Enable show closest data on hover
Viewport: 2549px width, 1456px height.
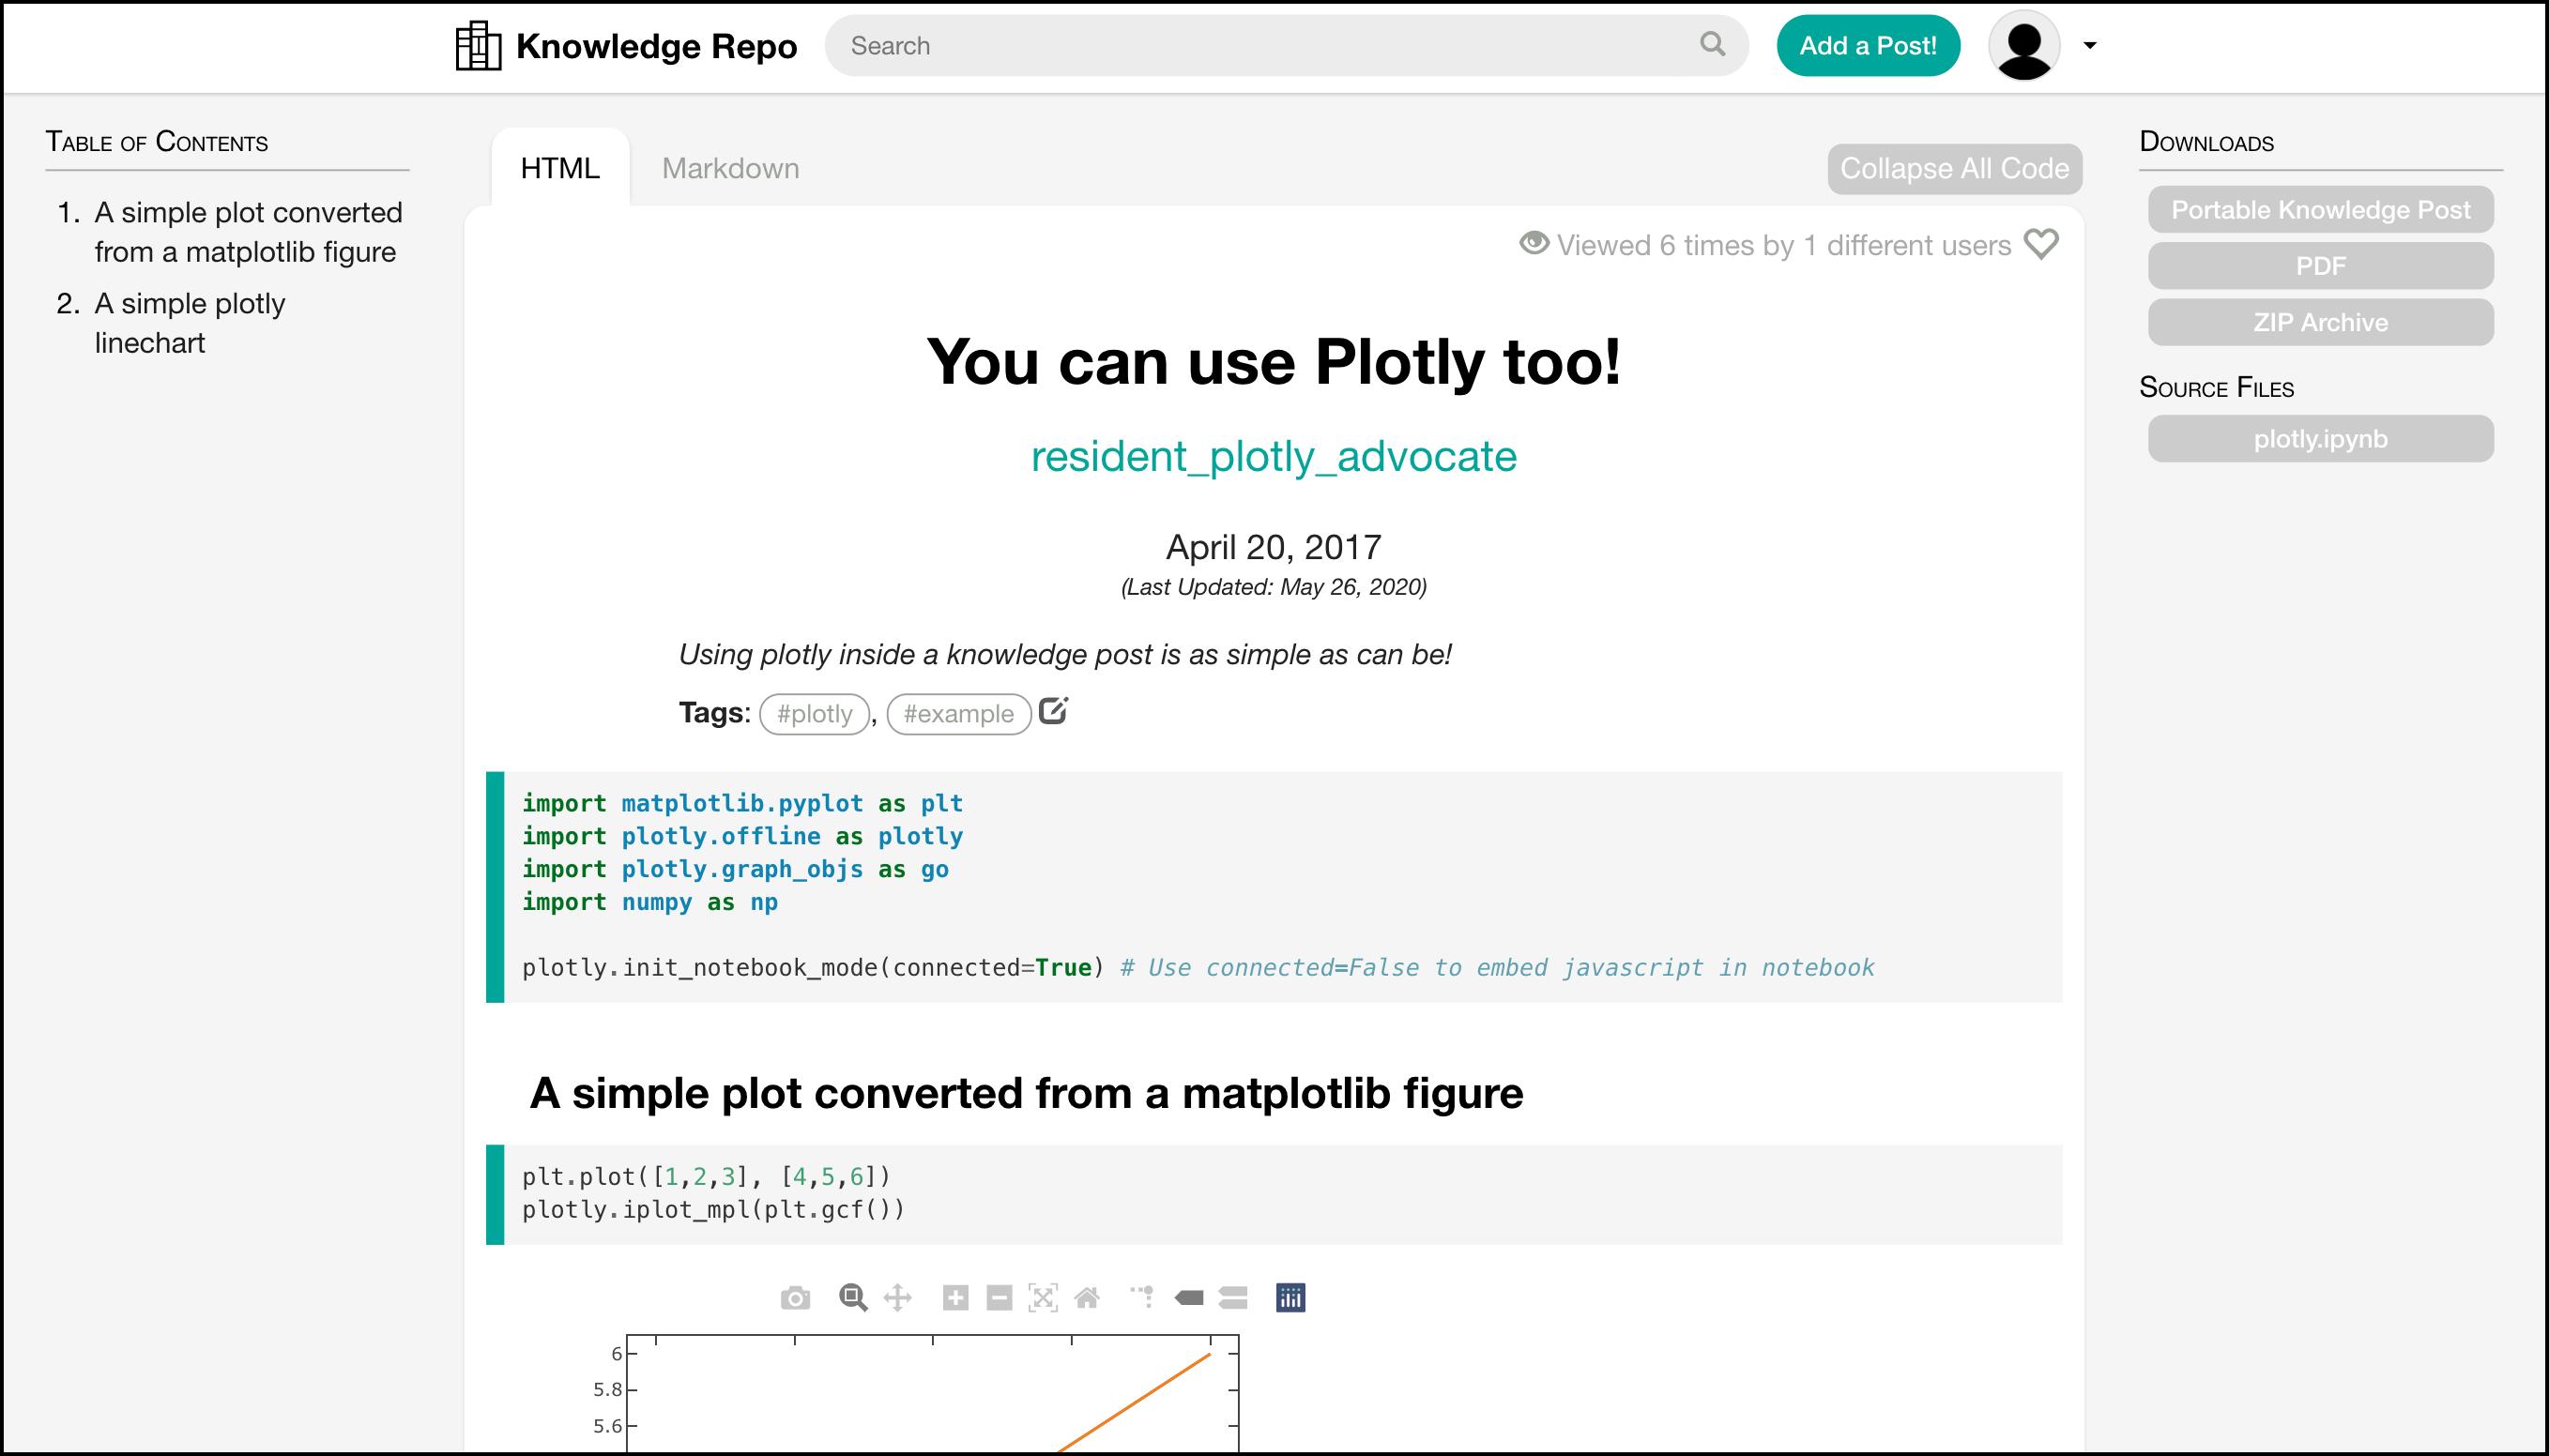[x=1188, y=1298]
